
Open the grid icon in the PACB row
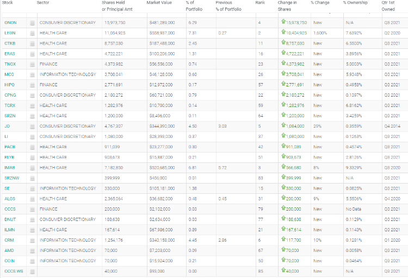coord(32,147)
